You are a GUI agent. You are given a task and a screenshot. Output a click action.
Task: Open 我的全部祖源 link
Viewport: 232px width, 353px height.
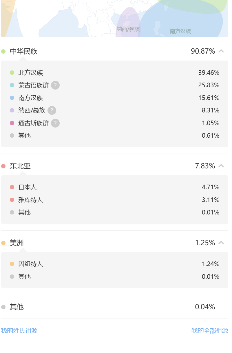click(x=210, y=330)
